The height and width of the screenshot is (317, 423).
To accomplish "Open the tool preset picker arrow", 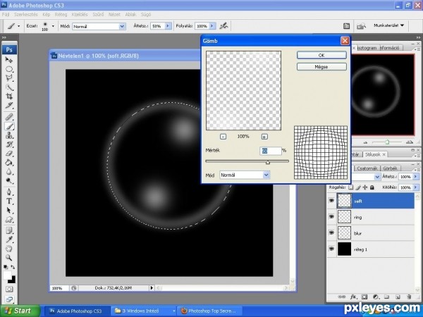I will coord(18,26).
